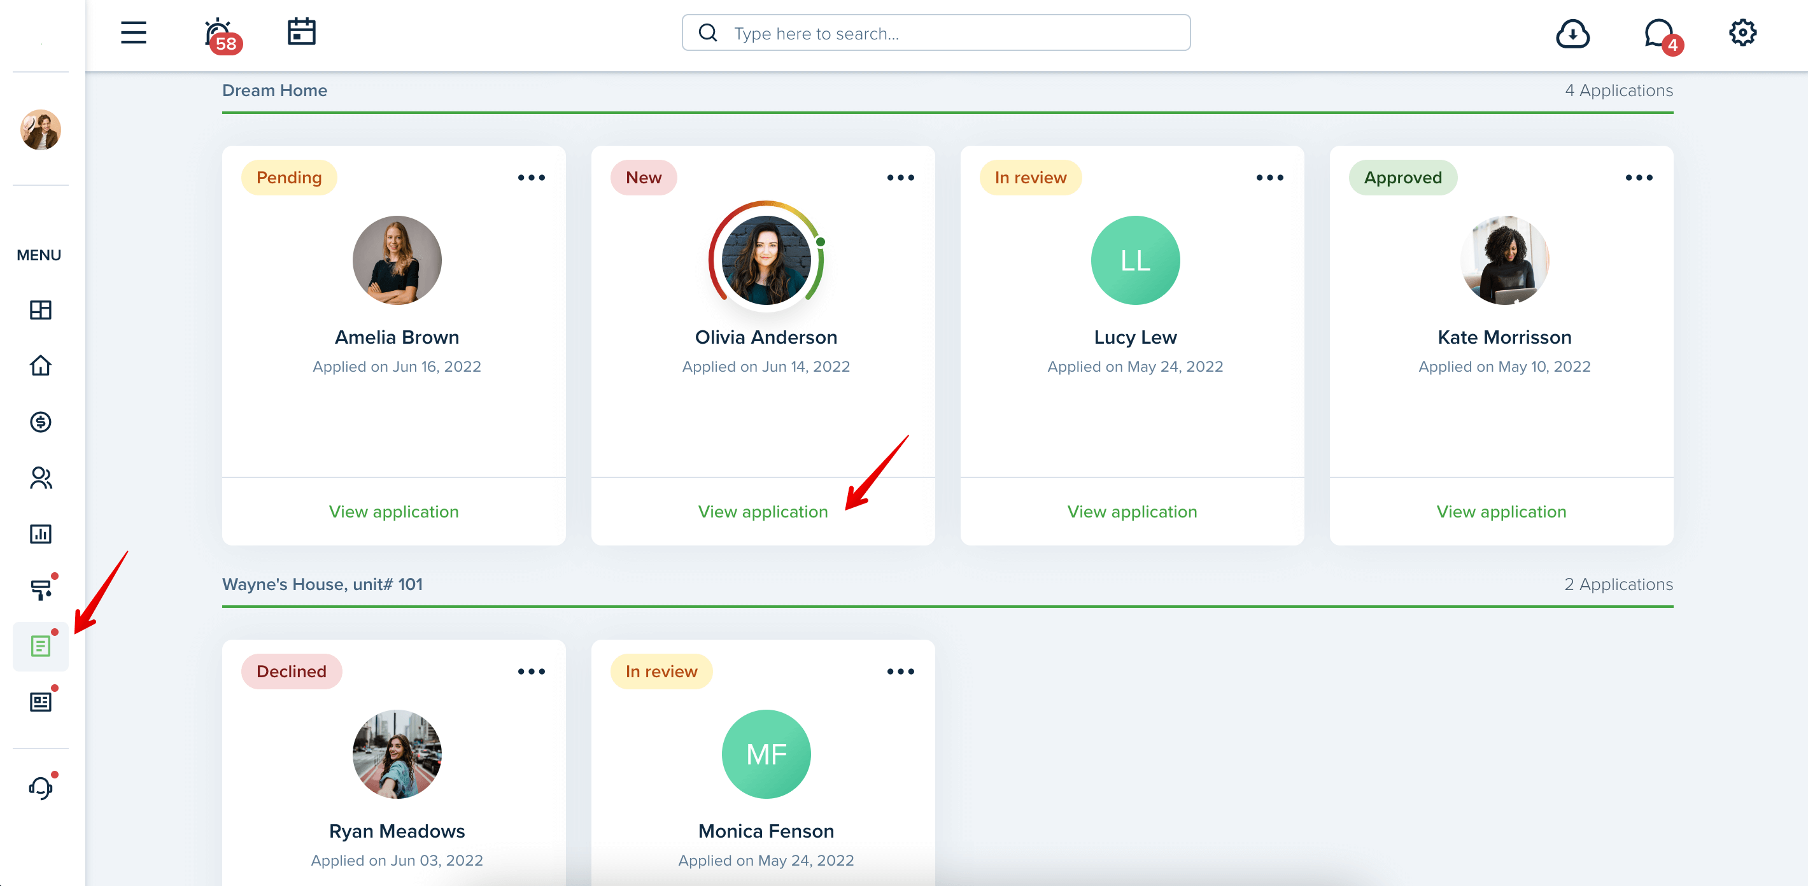Open the Reports chart icon in sidebar
This screenshot has height=886, width=1808.
pyautogui.click(x=41, y=534)
